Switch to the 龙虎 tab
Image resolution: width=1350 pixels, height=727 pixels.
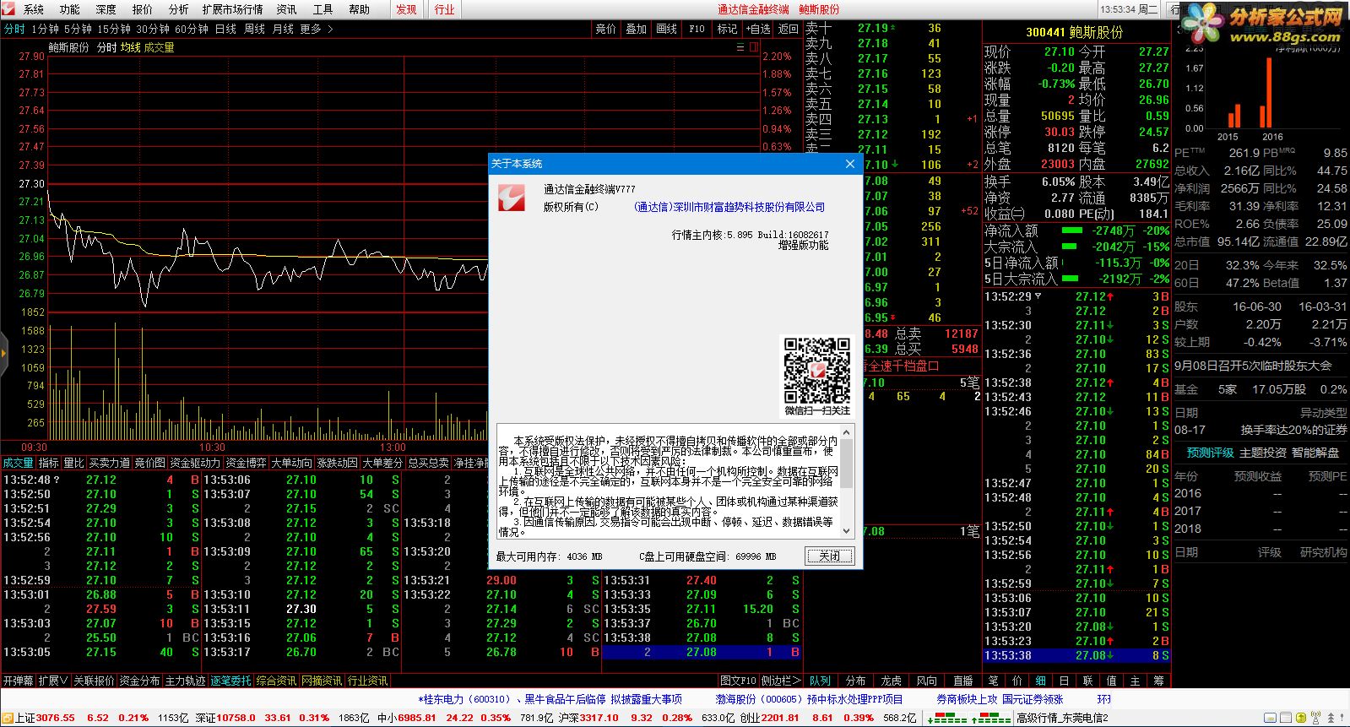click(892, 681)
